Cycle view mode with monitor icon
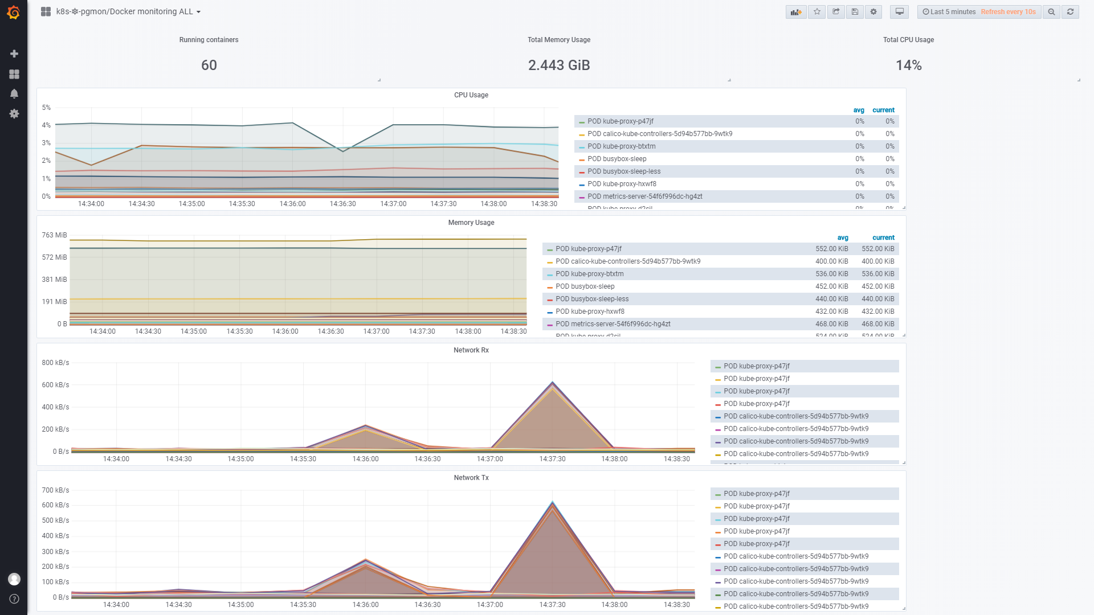This screenshot has width=1094, height=615. tap(899, 11)
